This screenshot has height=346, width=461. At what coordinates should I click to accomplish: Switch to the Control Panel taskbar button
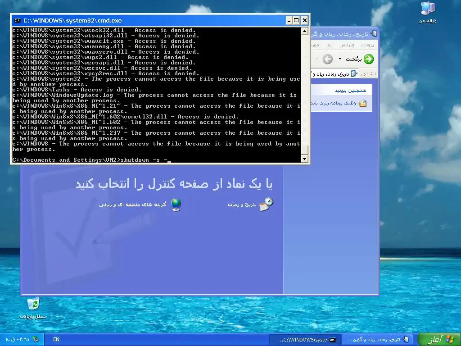[378, 340]
